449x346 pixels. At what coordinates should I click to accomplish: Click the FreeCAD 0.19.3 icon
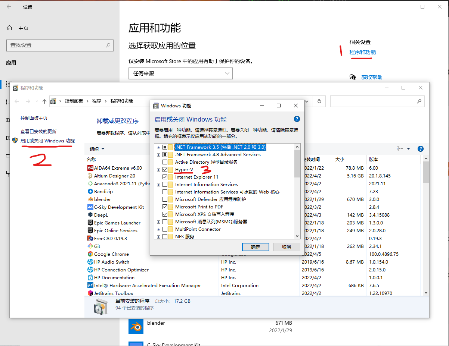click(90, 238)
